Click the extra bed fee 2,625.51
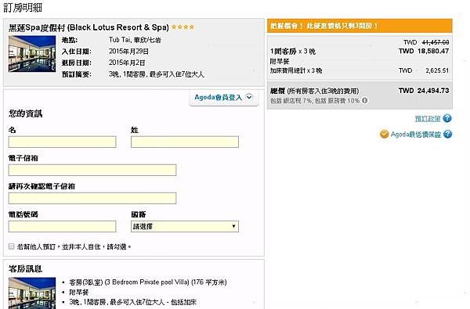The image size is (470, 309). pos(437,70)
